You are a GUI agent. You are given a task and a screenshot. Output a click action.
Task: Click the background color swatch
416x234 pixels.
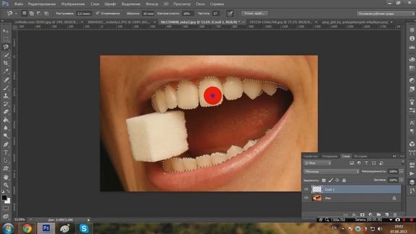(8, 201)
